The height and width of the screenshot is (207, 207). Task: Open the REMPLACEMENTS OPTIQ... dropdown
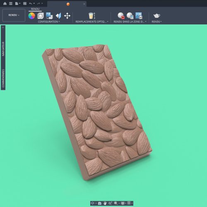[92, 22]
